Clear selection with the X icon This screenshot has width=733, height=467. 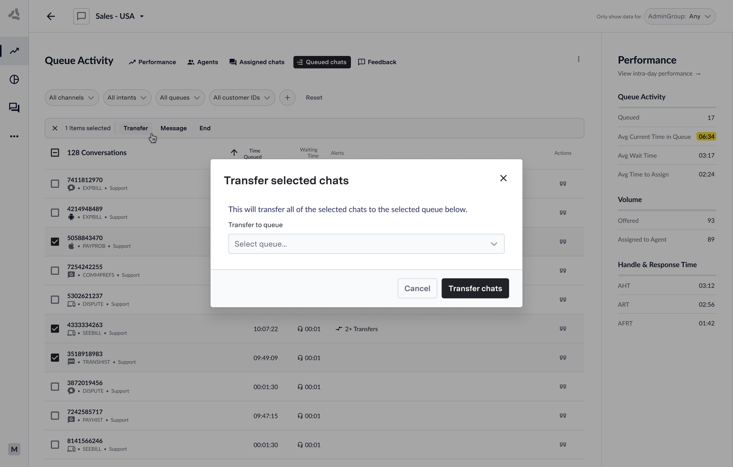(55, 128)
